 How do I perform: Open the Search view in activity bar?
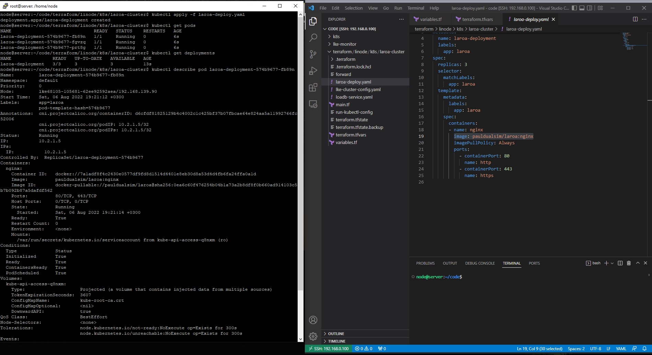coord(313,38)
